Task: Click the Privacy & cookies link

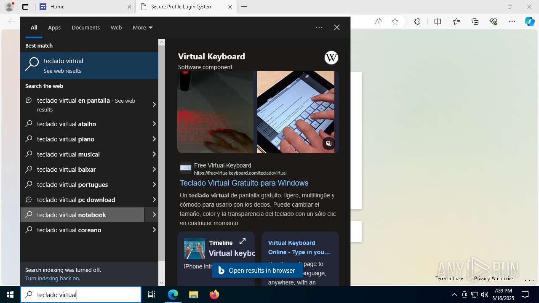Action: 494,278
